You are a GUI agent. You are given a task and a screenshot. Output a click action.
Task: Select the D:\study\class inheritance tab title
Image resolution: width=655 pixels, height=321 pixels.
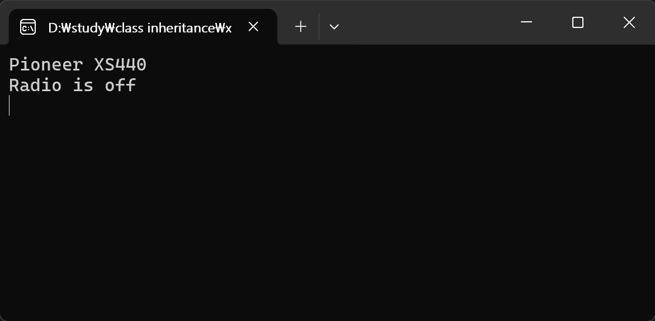click(x=140, y=27)
